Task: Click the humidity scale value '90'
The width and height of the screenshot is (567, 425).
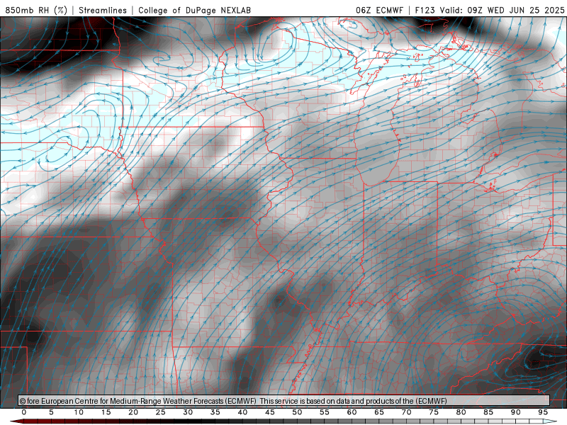Action: coord(516,412)
